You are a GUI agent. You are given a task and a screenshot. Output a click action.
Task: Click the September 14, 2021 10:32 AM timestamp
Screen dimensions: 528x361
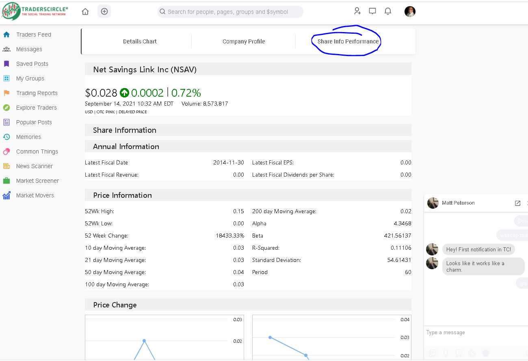tap(129, 104)
